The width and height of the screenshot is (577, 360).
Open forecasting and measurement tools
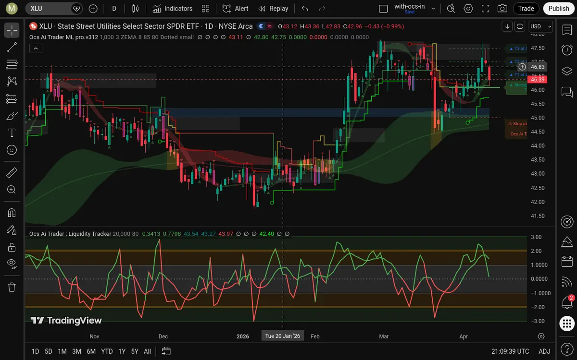point(12,99)
